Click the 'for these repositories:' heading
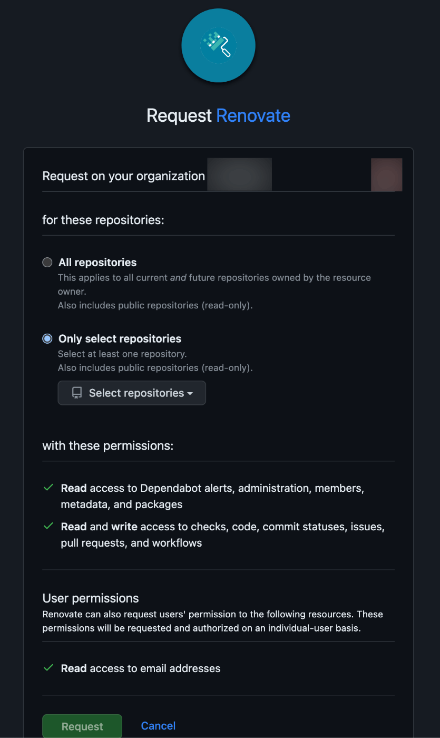The width and height of the screenshot is (440, 738). 103,220
